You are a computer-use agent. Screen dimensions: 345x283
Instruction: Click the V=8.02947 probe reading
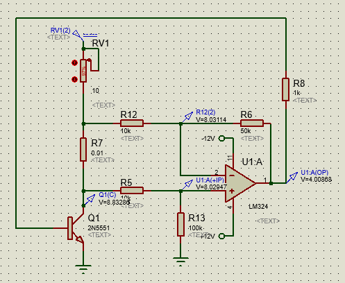[x=211, y=187]
